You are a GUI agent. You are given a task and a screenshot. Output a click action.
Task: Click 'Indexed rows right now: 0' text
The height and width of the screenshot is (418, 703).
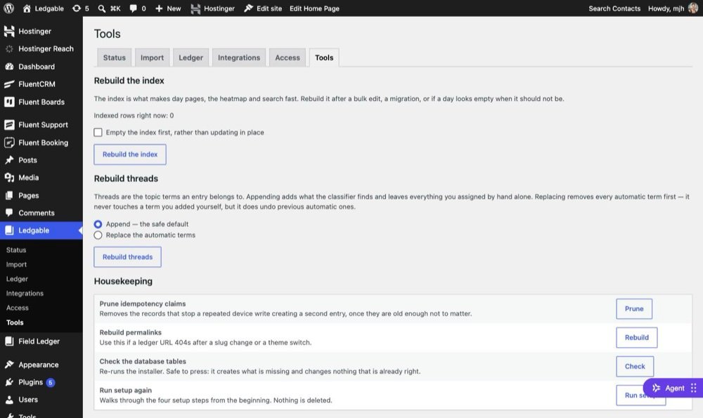134,115
